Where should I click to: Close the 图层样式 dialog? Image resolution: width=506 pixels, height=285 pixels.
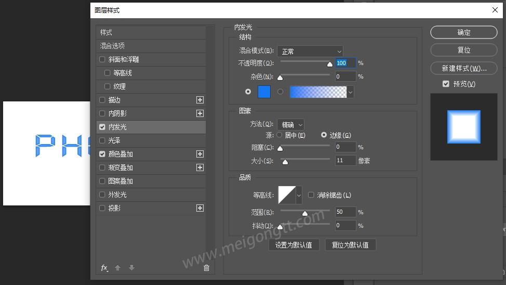pos(495,10)
